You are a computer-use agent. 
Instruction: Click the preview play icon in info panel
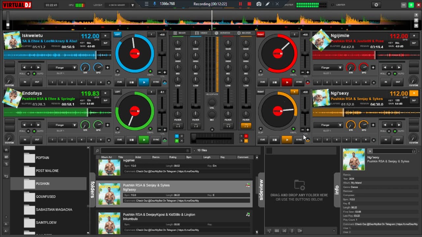click(370, 151)
